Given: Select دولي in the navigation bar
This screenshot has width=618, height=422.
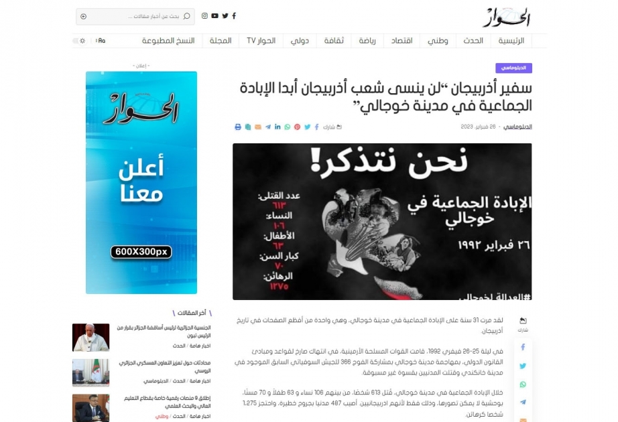Looking at the screenshot, I should click(x=300, y=41).
